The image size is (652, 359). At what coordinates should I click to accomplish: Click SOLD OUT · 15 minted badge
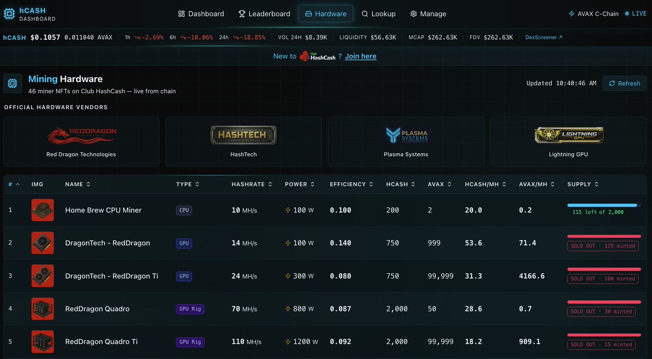click(601, 344)
